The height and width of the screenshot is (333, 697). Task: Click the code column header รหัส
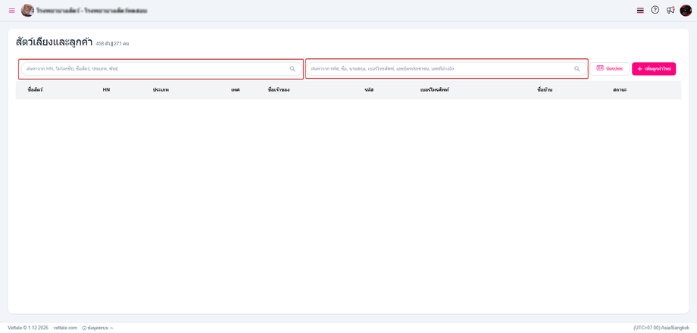point(368,90)
